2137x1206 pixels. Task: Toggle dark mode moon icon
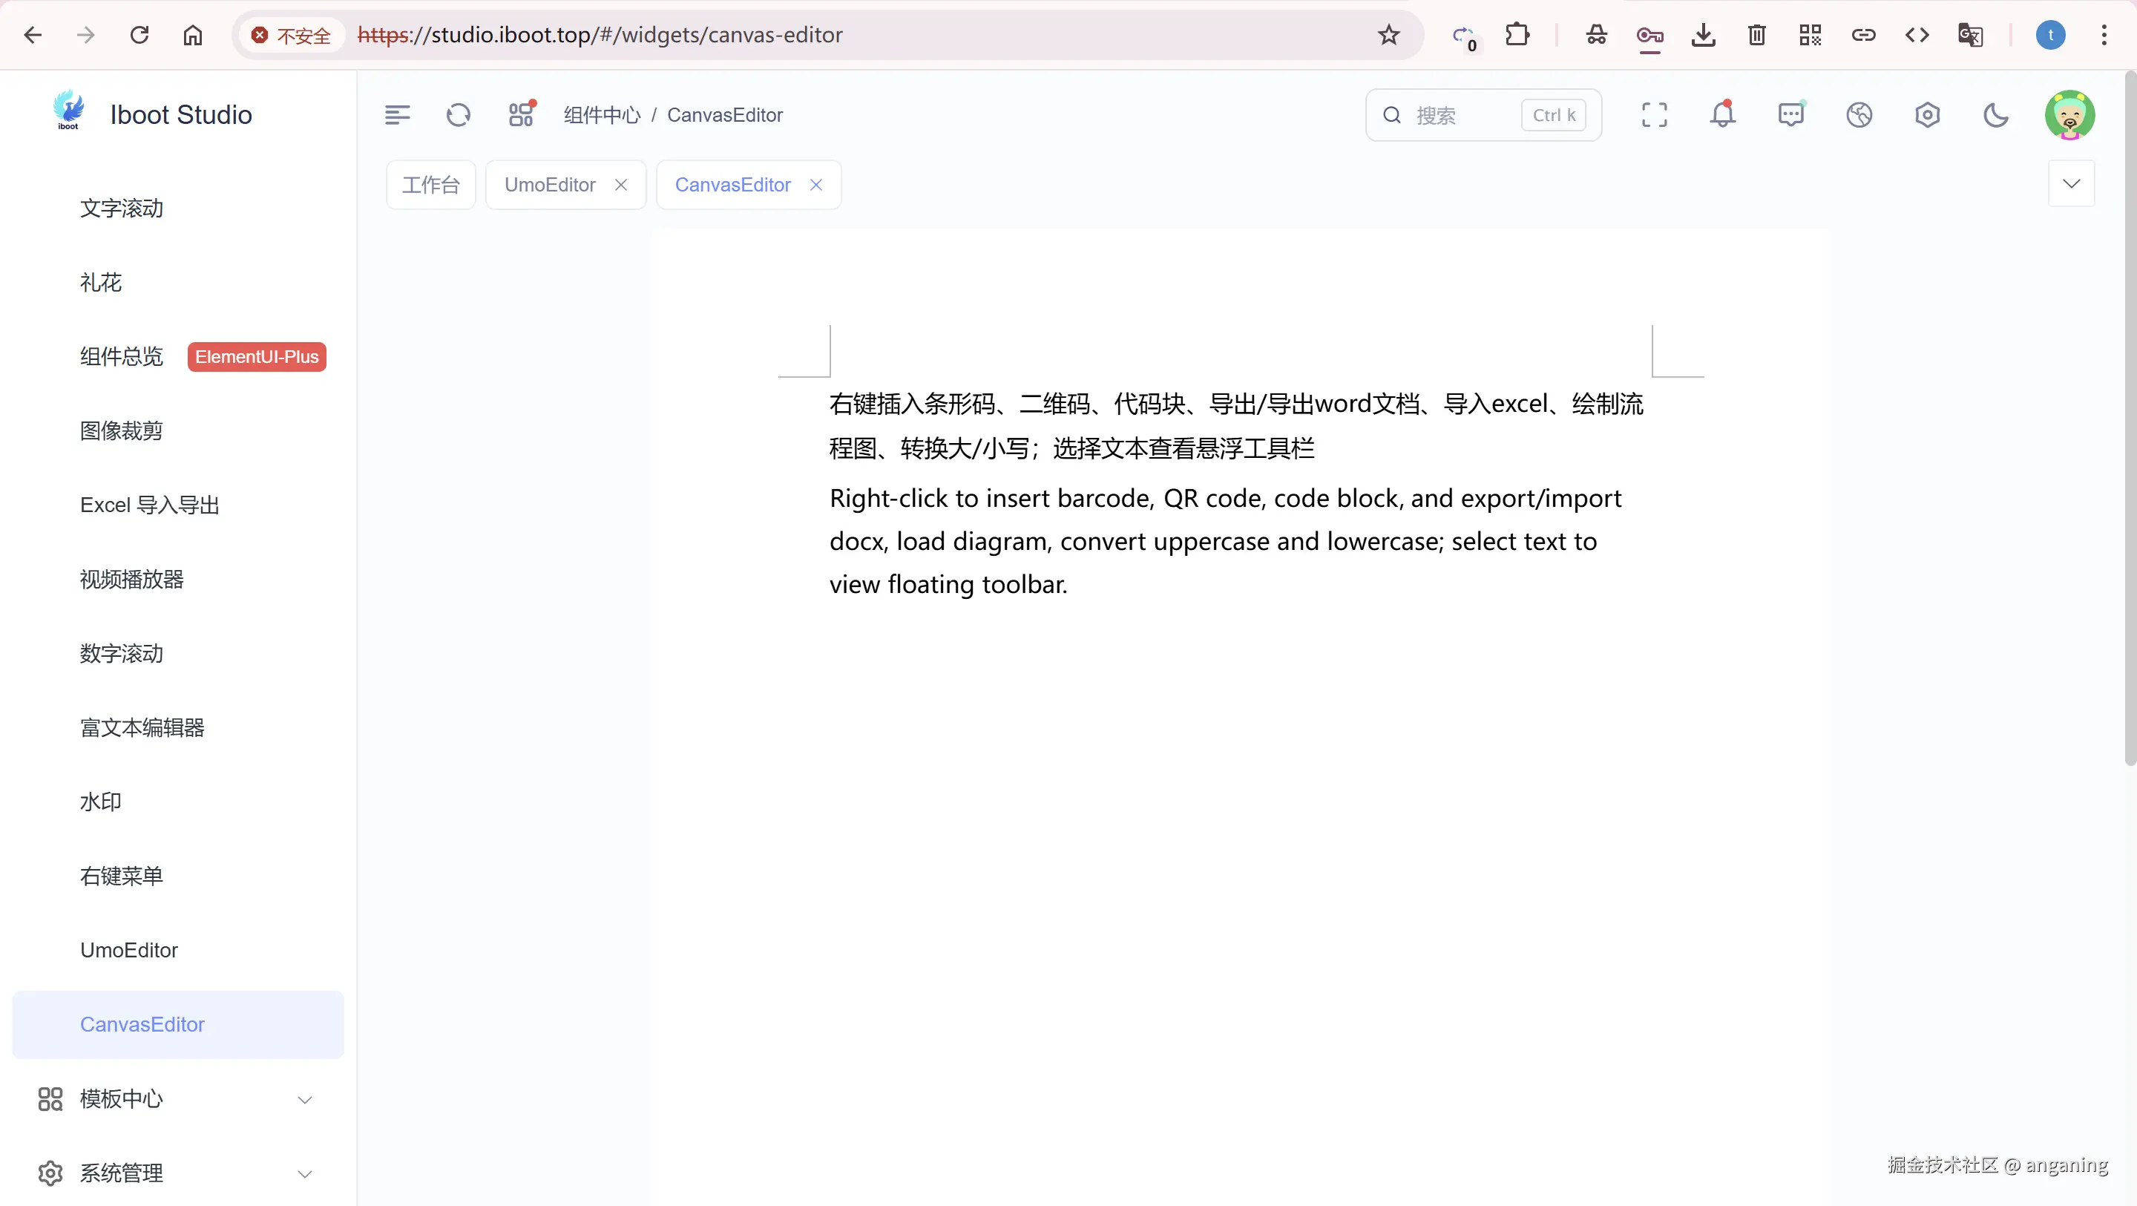(1995, 114)
